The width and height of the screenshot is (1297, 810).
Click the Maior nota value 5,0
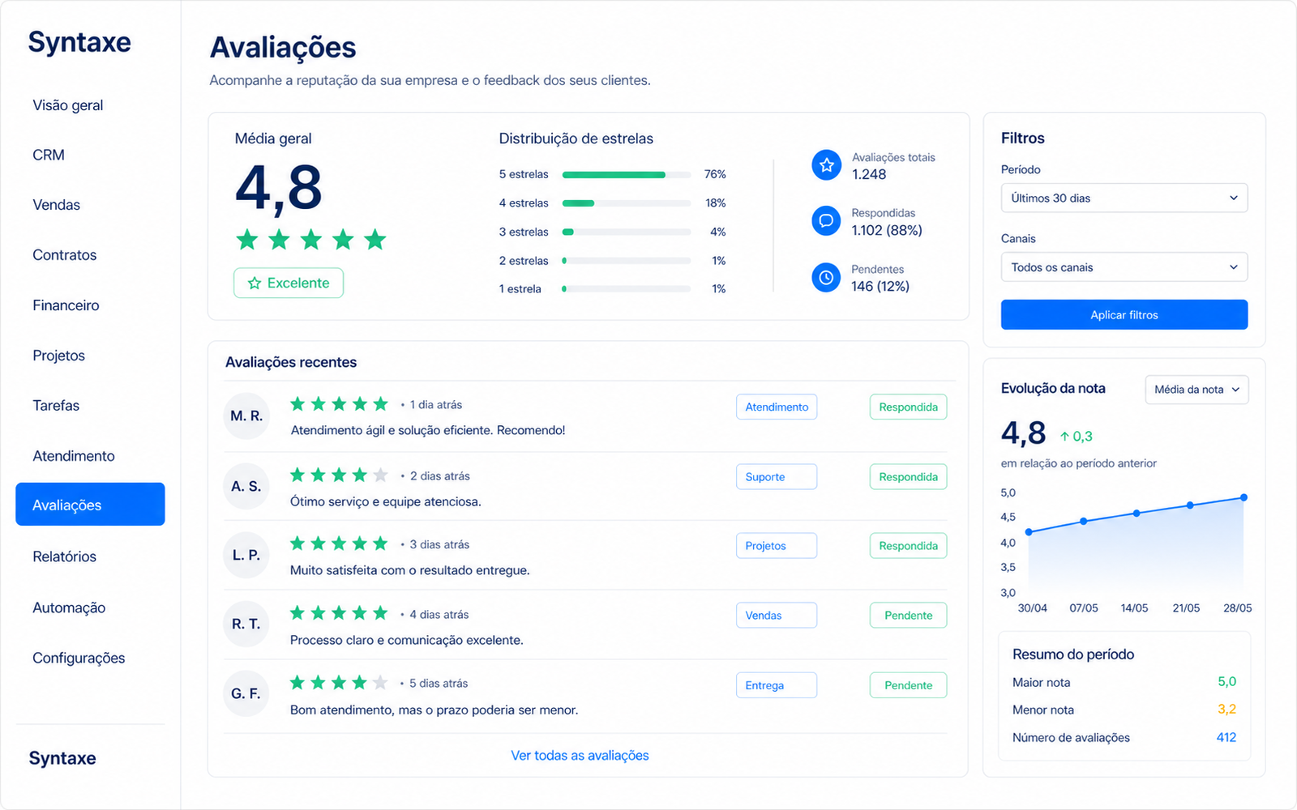(1227, 682)
